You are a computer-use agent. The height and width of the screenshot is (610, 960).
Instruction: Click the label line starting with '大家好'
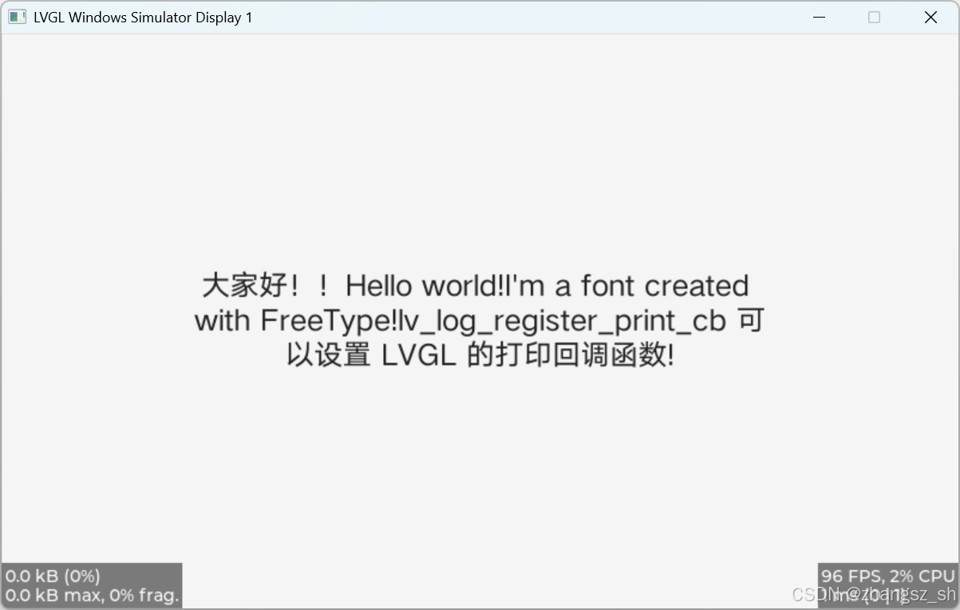point(476,286)
